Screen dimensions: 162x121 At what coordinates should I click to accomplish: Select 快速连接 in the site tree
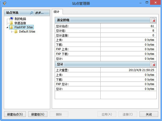click(20, 23)
